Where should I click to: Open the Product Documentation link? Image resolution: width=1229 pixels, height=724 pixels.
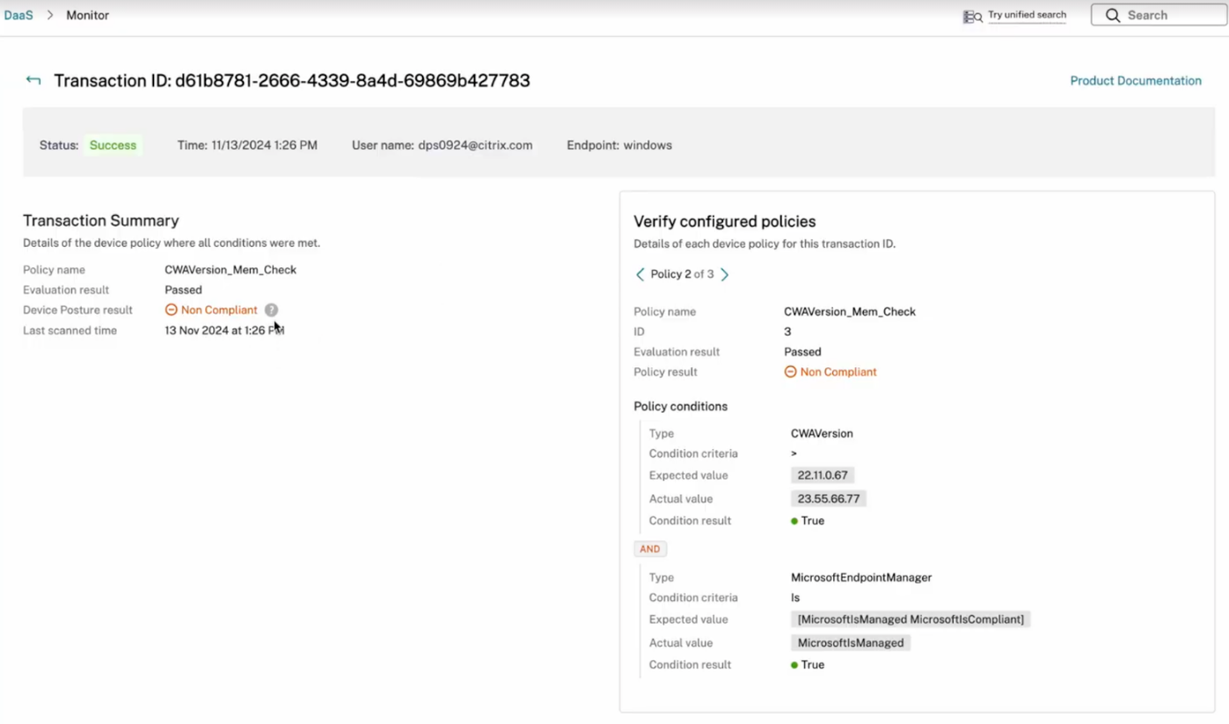click(x=1135, y=81)
